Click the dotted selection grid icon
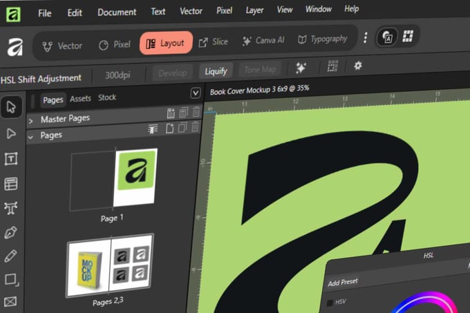 [x=332, y=66]
